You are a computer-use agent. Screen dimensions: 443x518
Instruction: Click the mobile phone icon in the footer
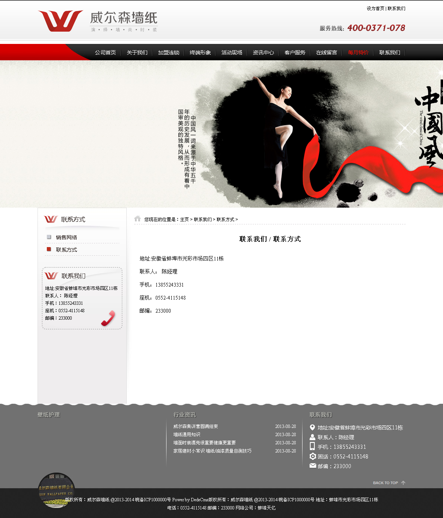pos(313,447)
